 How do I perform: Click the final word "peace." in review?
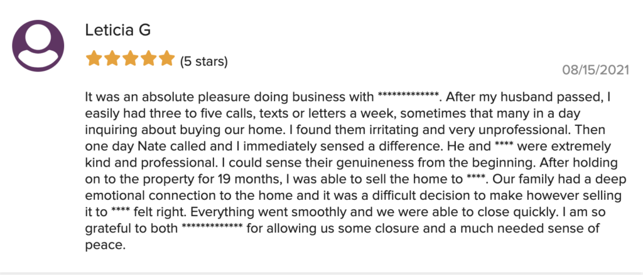pyautogui.click(x=104, y=246)
